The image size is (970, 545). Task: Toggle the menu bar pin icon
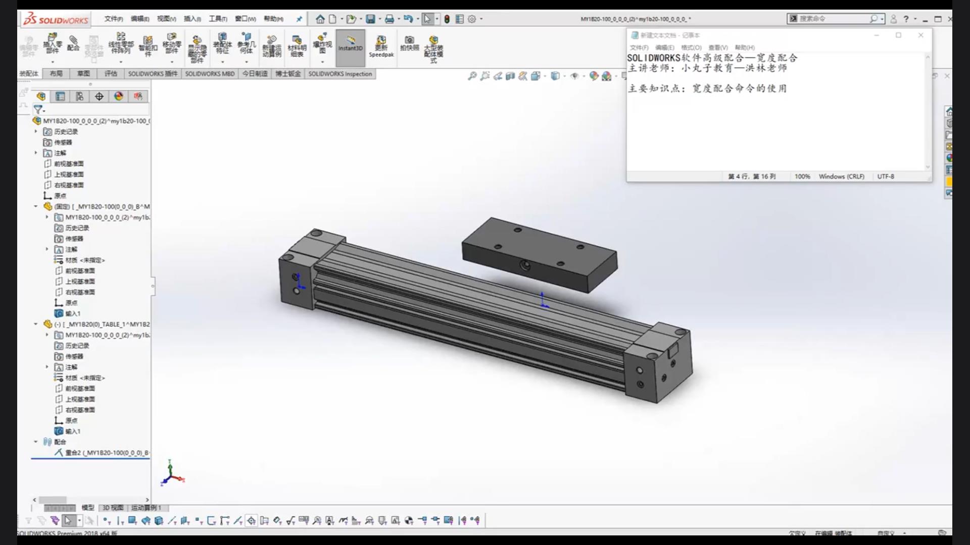(x=299, y=19)
